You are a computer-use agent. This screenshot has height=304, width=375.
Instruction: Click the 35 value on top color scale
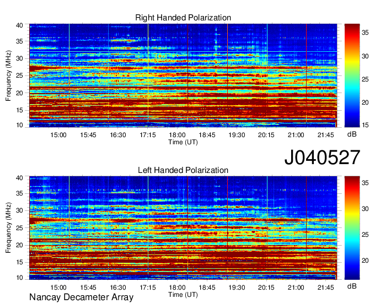click(x=365, y=32)
